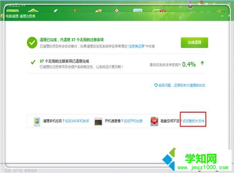Click the phone cleanup icon beside 清理手机垃圾
The width and height of the screenshot is (234, 173).
37,122
